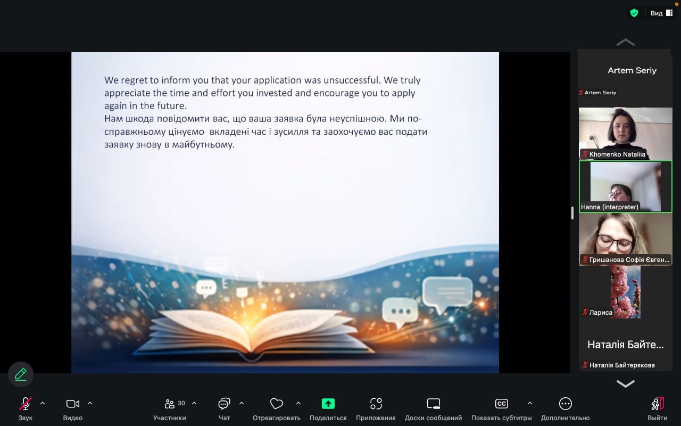Viewport: 681px width, 426px height.
Task: Click the green encryption shield icon
Action: pos(634,13)
